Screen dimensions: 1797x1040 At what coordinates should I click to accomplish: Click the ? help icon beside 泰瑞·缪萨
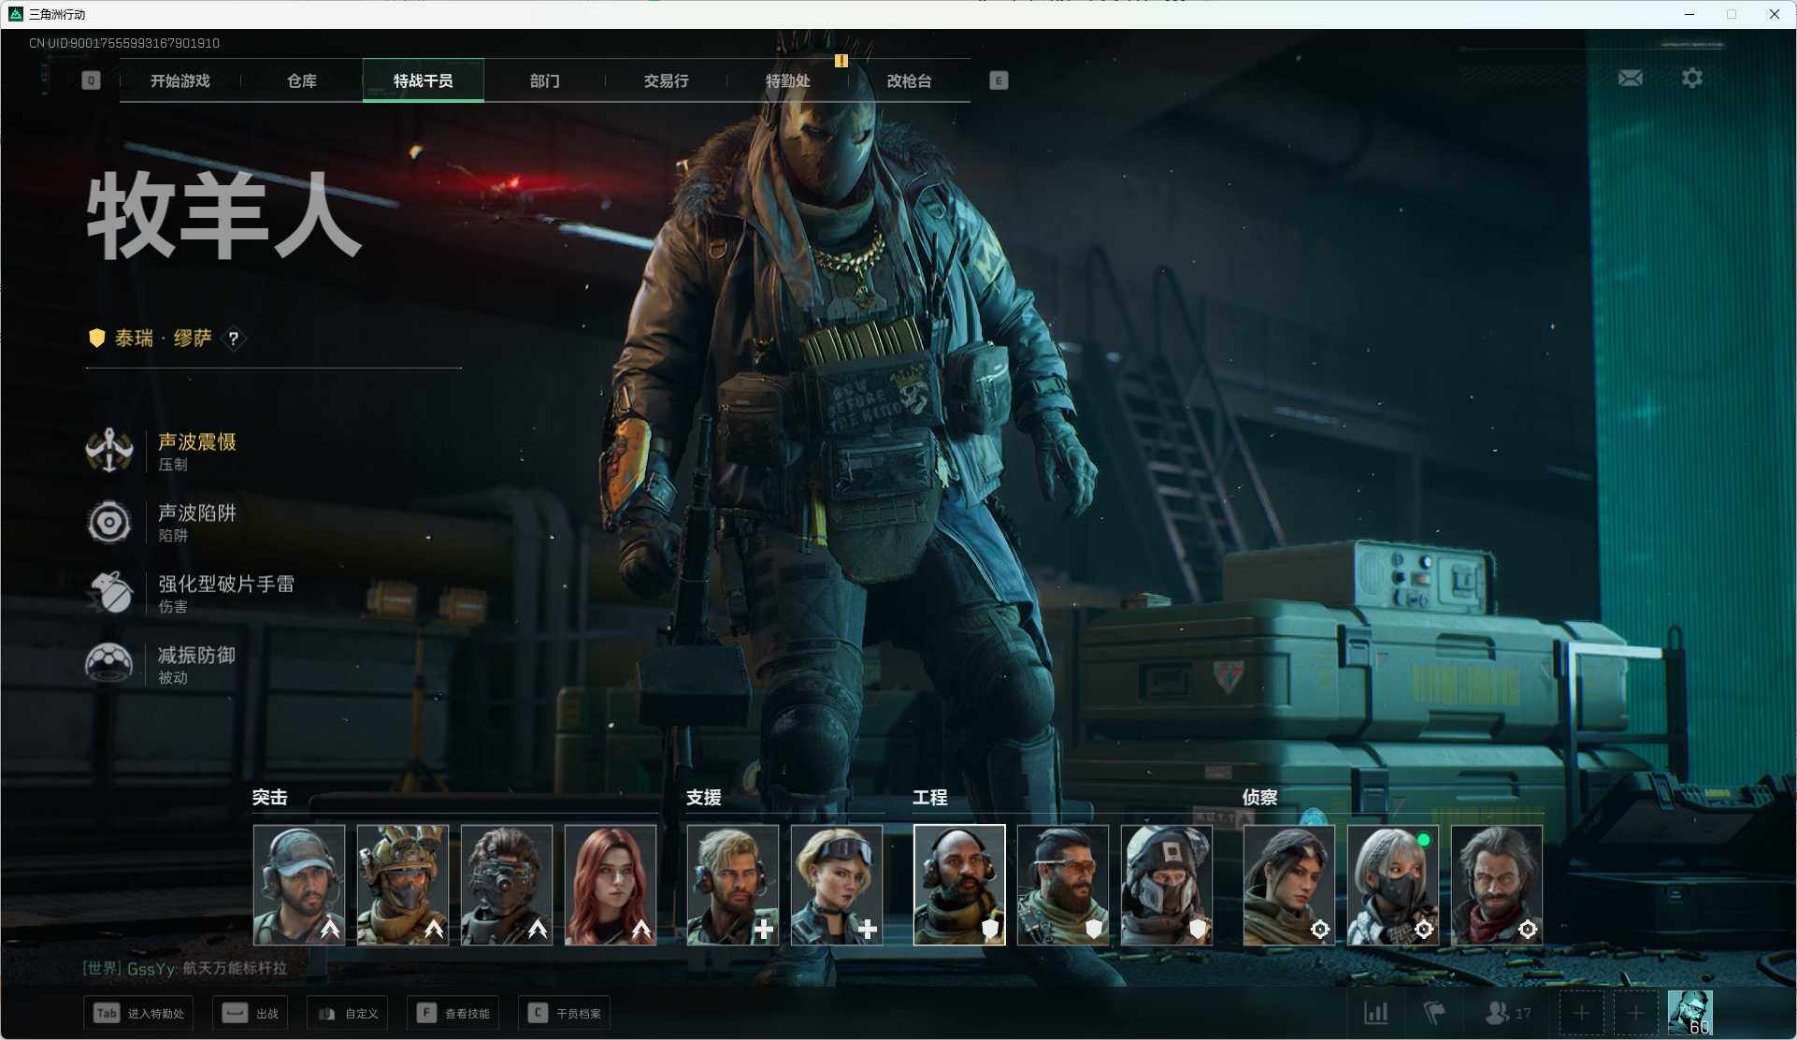[x=234, y=338]
